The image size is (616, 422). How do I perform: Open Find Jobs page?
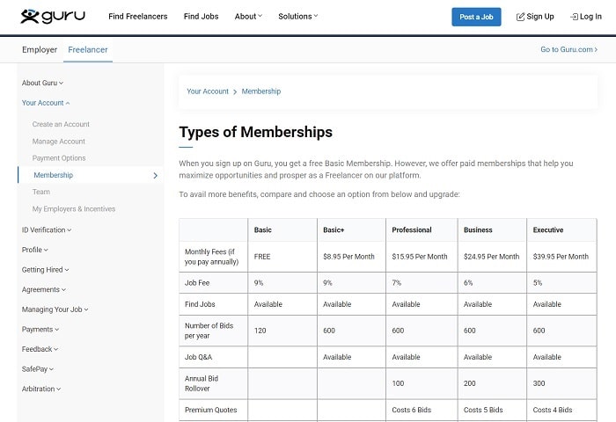point(202,17)
